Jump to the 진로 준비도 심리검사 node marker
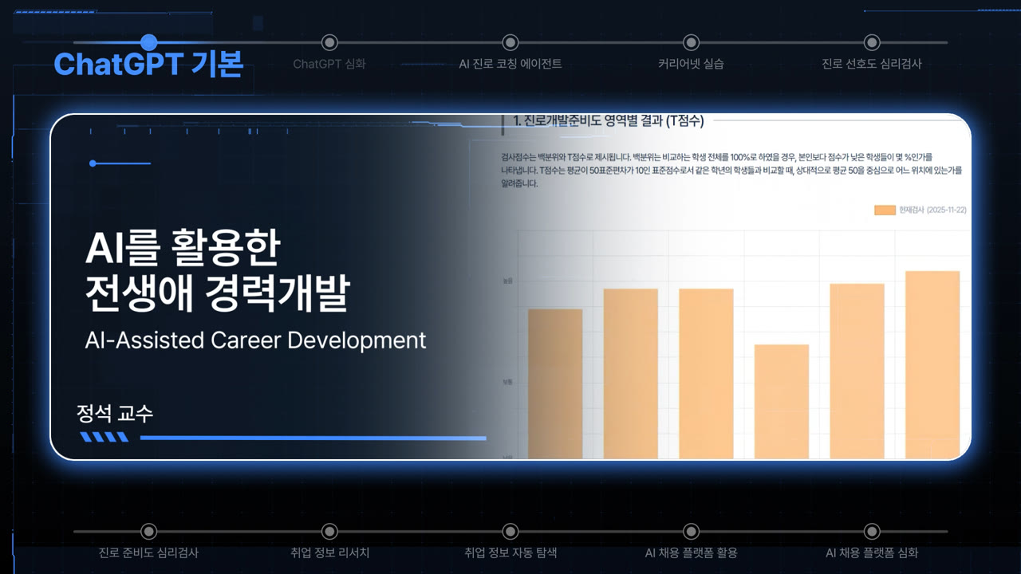Screen dimensions: 1021x574 click(x=148, y=531)
